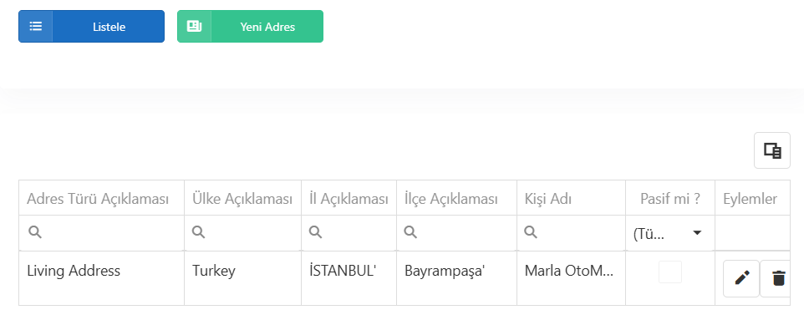Click the dropdown arrow next to (Tü...)
Image resolution: width=804 pixels, height=315 pixels.
pyautogui.click(x=697, y=233)
